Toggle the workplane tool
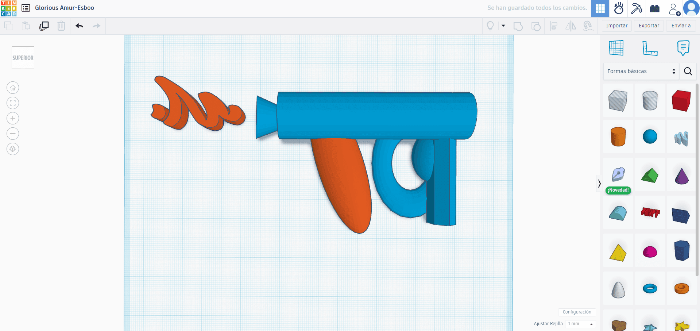This screenshot has width=700, height=331. click(x=616, y=48)
